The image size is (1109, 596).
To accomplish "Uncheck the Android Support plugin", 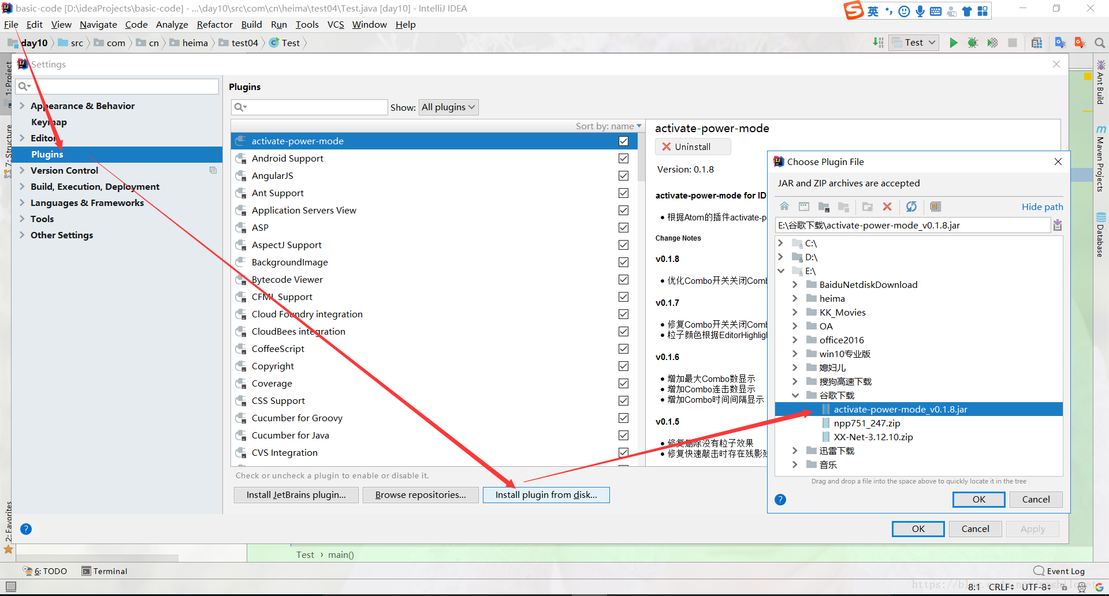I will [623, 158].
